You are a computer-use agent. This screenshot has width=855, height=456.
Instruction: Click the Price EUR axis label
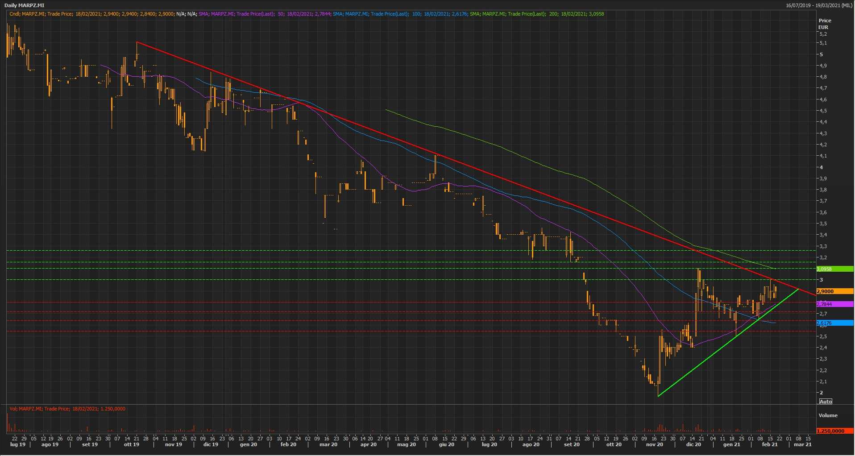coord(824,24)
